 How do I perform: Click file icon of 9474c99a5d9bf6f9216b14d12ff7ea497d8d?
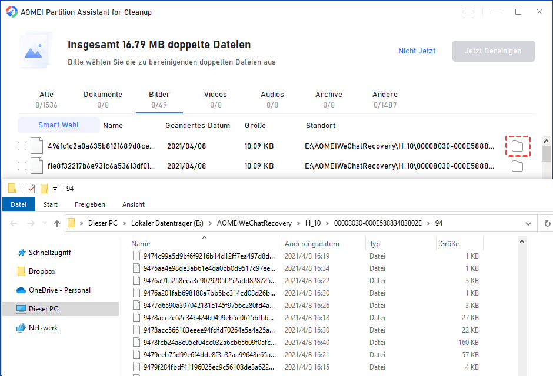pos(136,256)
